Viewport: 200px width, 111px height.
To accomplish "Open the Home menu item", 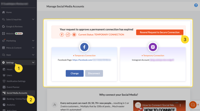I will pyautogui.click(x=18, y=12).
